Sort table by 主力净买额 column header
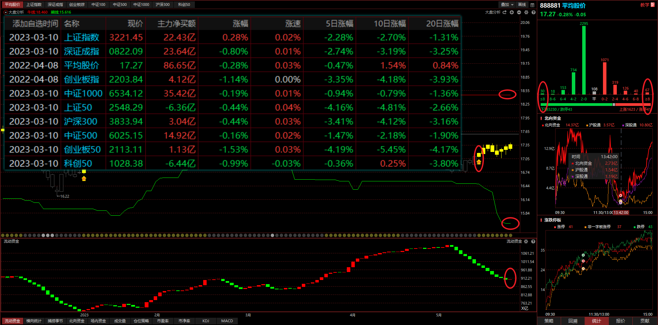 [177, 24]
